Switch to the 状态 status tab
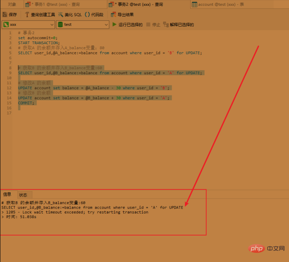Viewport: 289px width, 262px height. [x=23, y=195]
